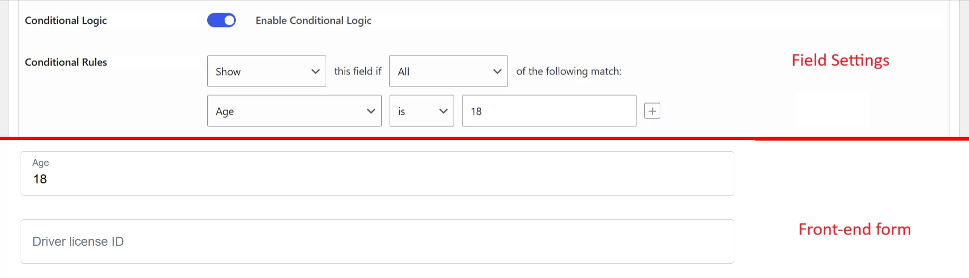Focus the Age input in the front-end form
Image resolution: width=969 pixels, height=278 pixels.
click(x=377, y=179)
